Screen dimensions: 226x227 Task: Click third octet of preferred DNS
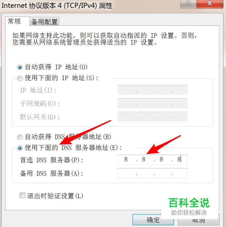(161, 159)
